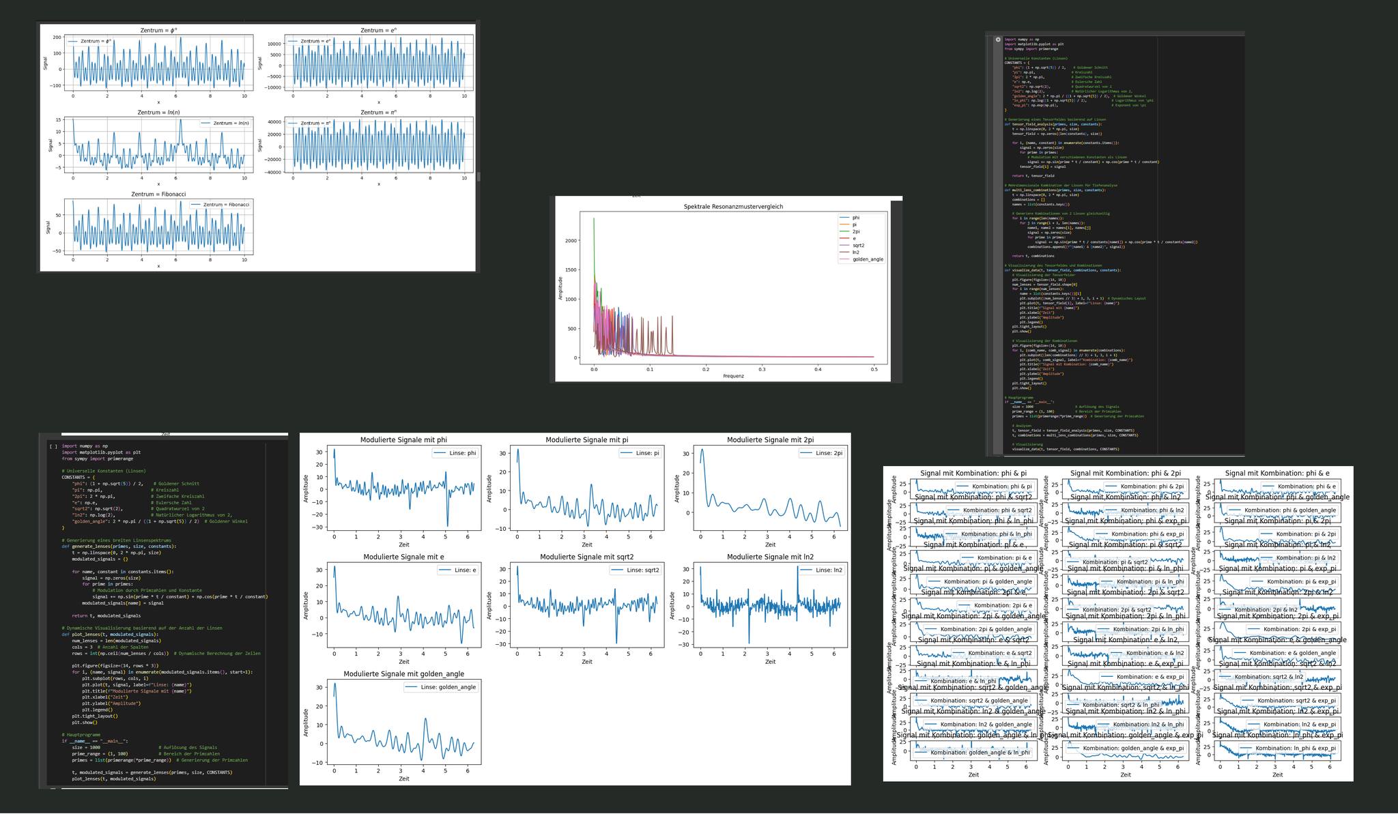Screen dimensions: 1398x814
Task: Click 'Modulierte Signale mit phi' title
Action: click(403, 440)
